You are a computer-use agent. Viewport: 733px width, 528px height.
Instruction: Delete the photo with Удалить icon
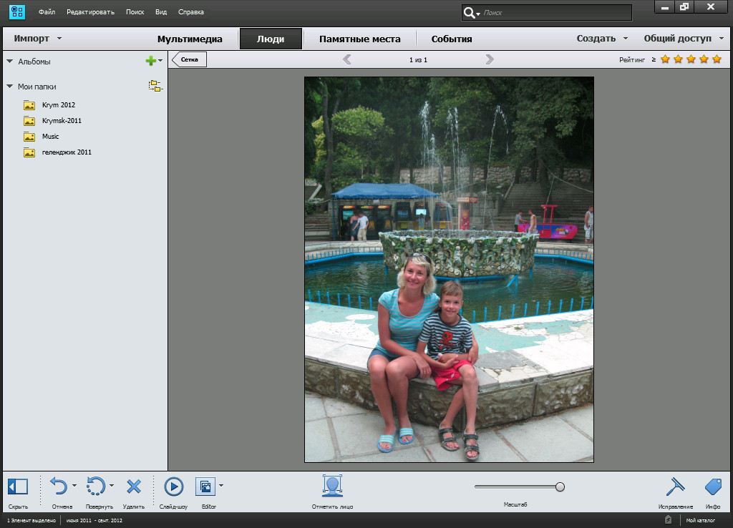click(x=133, y=487)
